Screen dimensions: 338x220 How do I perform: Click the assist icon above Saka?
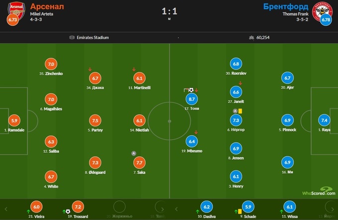click(x=133, y=153)
